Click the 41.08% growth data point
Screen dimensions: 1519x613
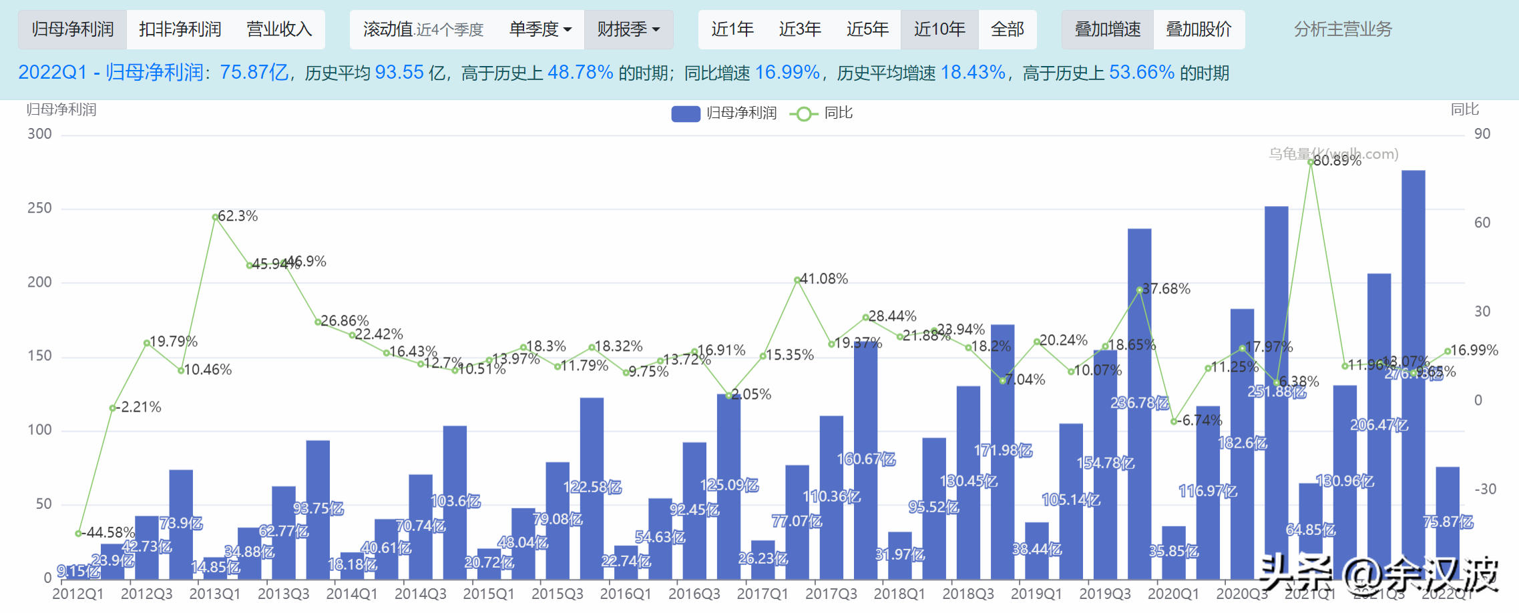click(797, 280)
